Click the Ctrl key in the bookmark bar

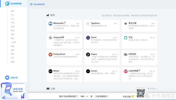(x=82, y=96)
